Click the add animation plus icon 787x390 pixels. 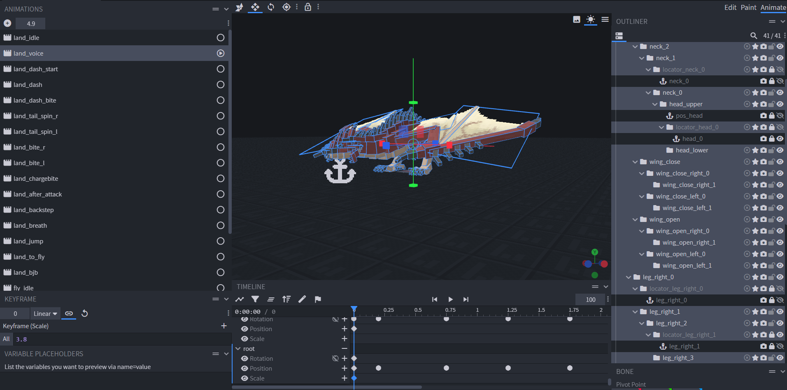coord(7,23)
